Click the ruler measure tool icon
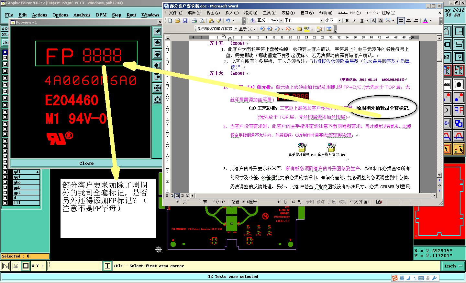The height and width of the screenshot is (283, 466). click(447, 84)
